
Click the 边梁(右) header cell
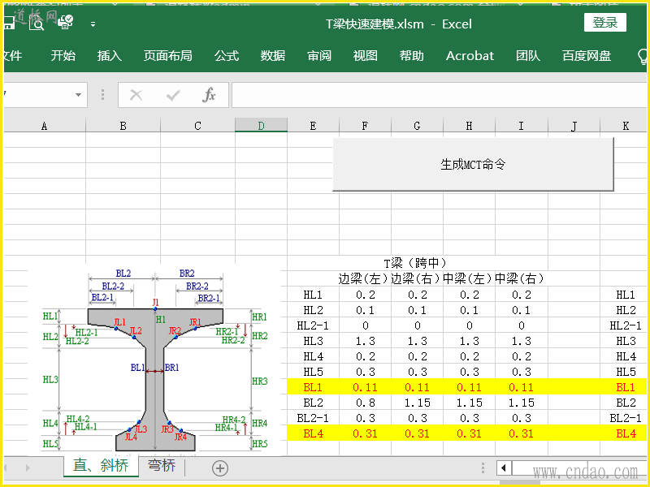point(417,278)
